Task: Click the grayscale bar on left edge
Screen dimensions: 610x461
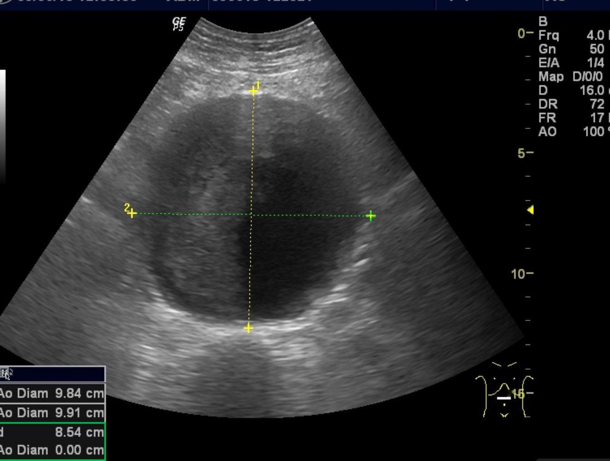Action: pyautogui.click(x=3, y=124)
